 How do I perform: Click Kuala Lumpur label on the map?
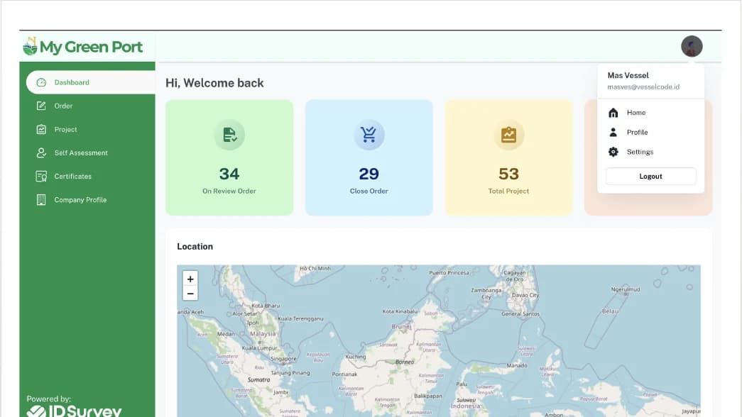pyautogui.click(x=259, y=348)
